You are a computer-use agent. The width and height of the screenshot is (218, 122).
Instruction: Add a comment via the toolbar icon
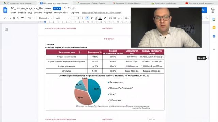coord(115,18)
